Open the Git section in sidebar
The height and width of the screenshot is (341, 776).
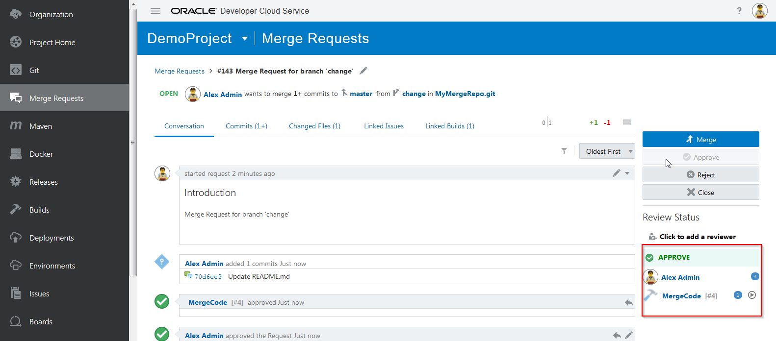(34, 70)
